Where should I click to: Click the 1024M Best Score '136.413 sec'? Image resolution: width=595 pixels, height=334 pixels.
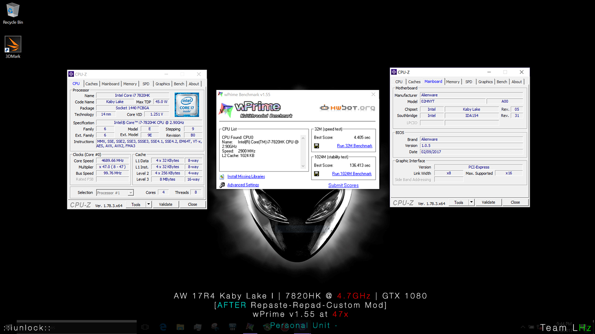[360, 165]
